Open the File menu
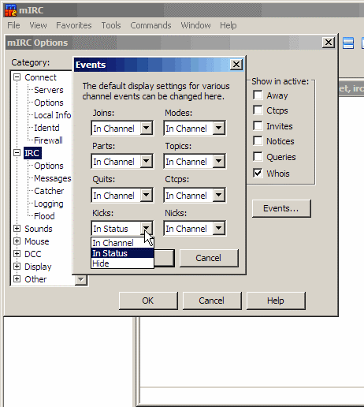Image resolution: width=364 pixels, height=407 pixels. coord(13,25)
